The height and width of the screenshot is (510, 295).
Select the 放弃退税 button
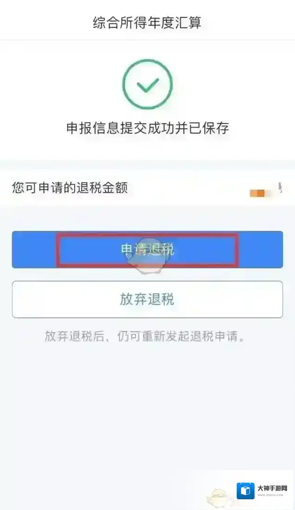pyautogui.click(x=147, y=299)
